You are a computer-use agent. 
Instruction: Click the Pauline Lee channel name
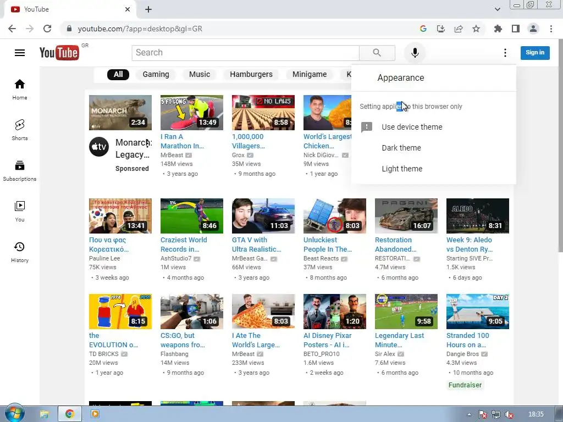tap(104, 258)
